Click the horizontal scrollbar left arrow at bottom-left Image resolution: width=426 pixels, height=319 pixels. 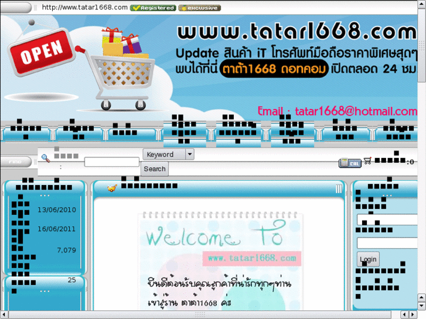click(x=4, y=315)
